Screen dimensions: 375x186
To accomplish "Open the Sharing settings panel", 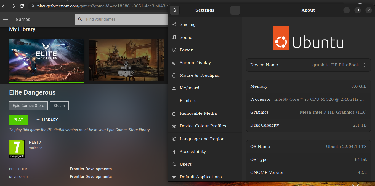I will tap(205, 24).
